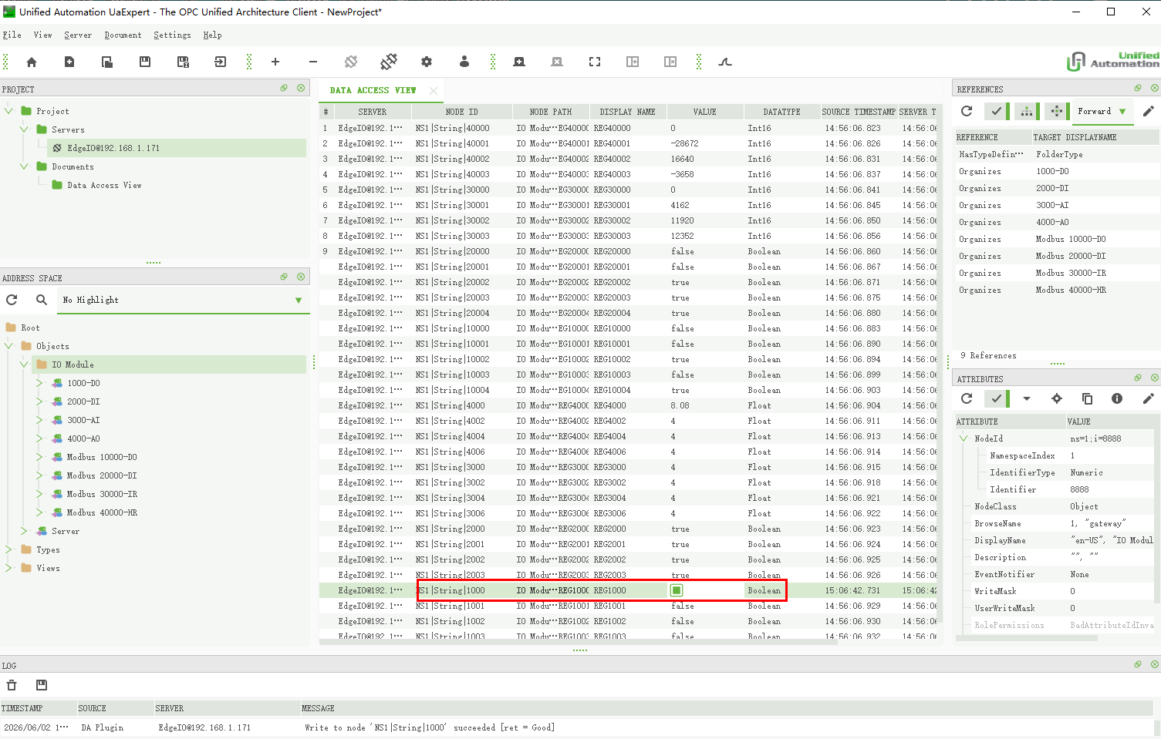Viewport: 1161px width, 739px height.
Task: Click the VALUE column header
Action: pyautogui.click(x=705, y=112)
